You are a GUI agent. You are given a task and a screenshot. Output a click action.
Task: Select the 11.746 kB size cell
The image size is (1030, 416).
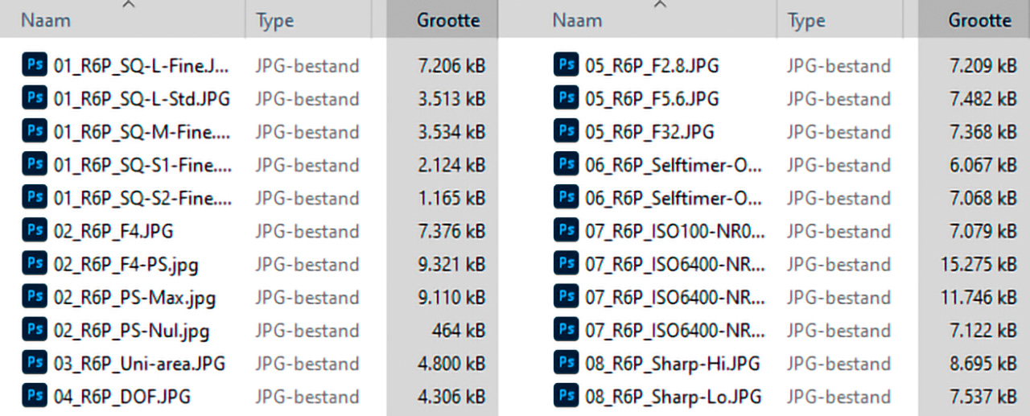(x=978, y=298)
